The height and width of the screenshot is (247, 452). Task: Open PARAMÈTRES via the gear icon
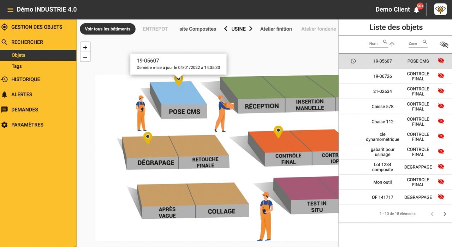(5, 125)
